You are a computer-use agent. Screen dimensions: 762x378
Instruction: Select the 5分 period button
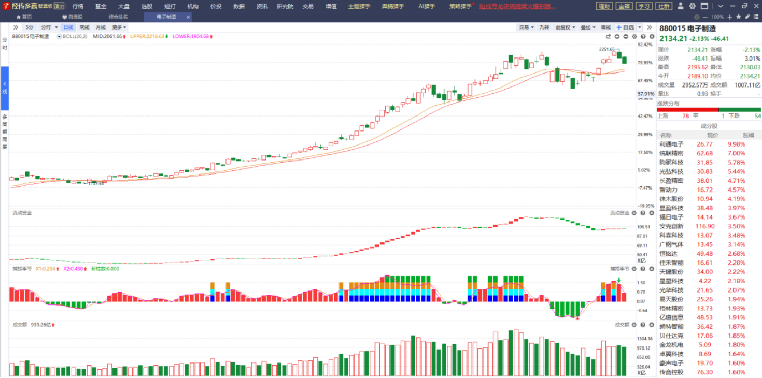(x=30, y=27)
